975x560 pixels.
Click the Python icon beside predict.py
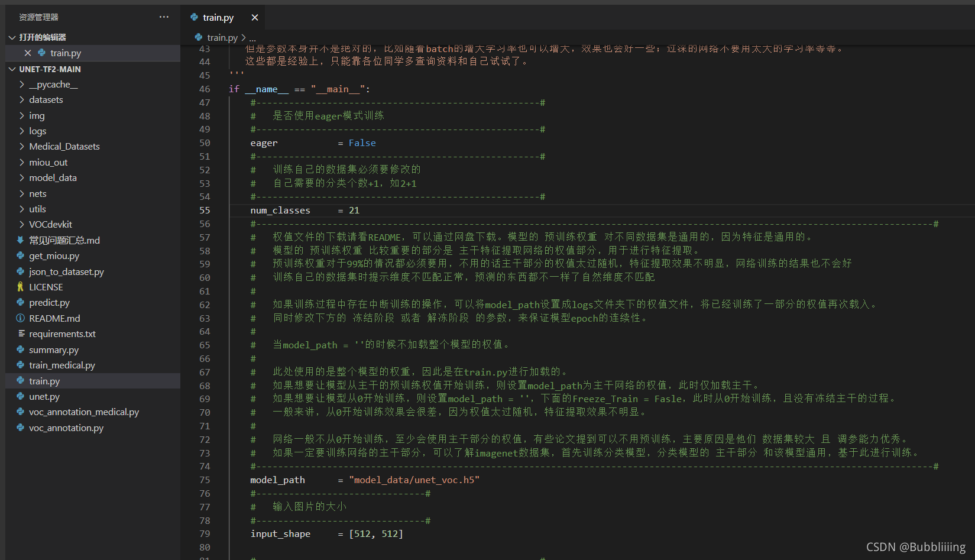tap(21, 302)
